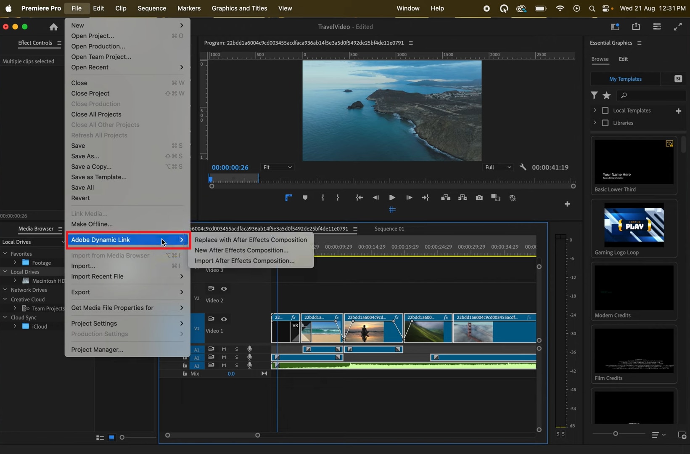Open the Quick Export share icon
Image resolution: width=690 pixels, height=454 pixels.
(x=636, y=27)
